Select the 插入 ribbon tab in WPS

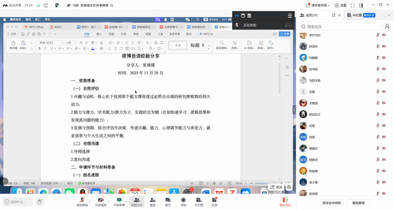[99, 34]
